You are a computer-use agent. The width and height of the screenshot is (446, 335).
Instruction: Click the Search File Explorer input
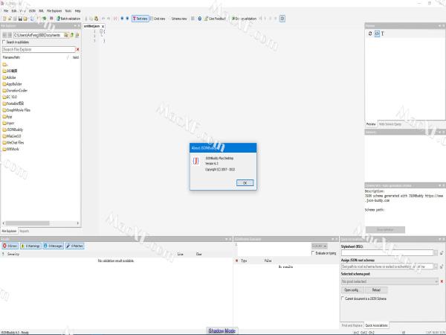click(39, 49)
